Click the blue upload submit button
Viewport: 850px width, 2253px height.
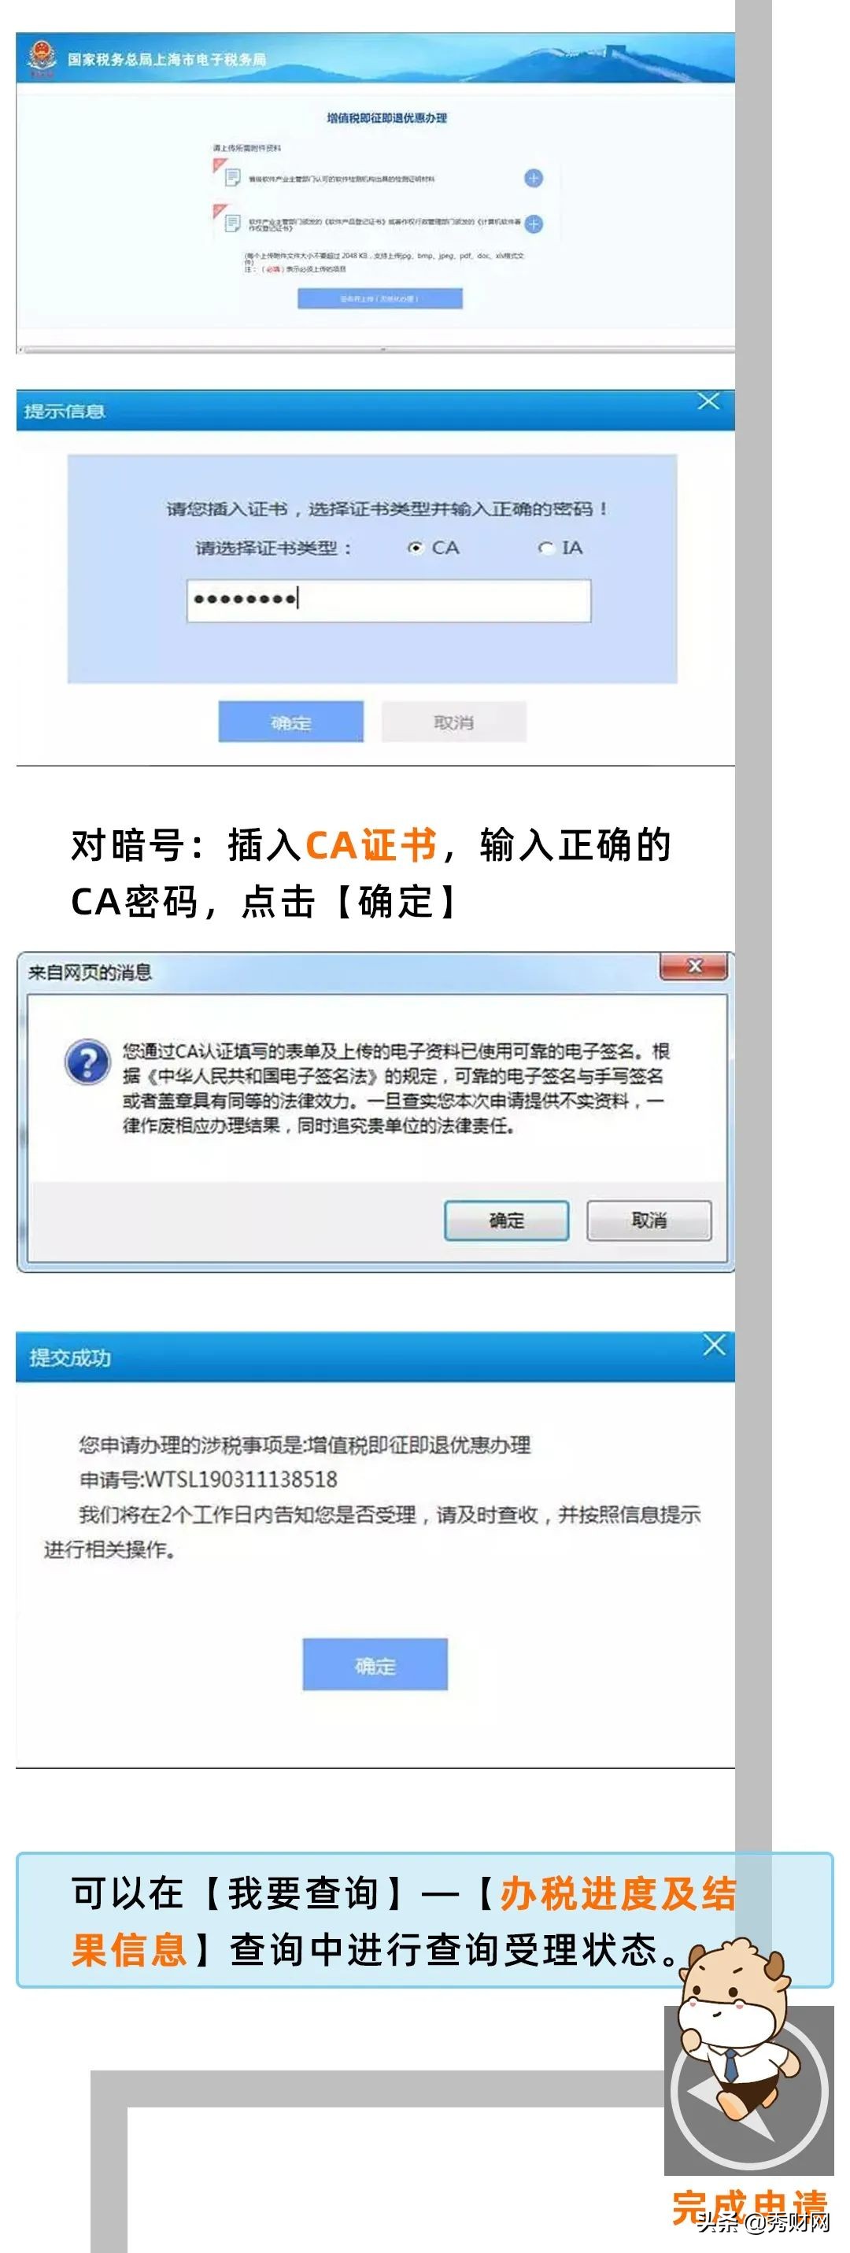(379, 298)
